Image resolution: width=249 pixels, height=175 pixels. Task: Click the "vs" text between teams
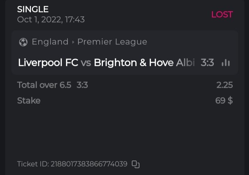[x=86, y=63]
